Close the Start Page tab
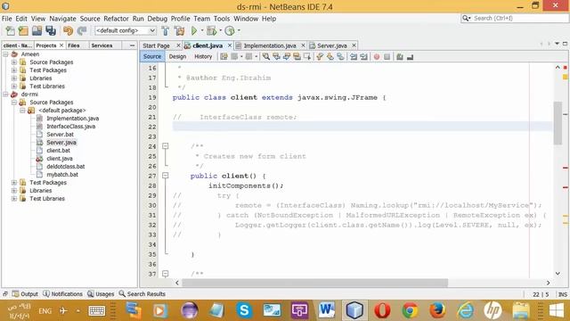The width and height of the screenshot is (570, 321). coord(178,45)
